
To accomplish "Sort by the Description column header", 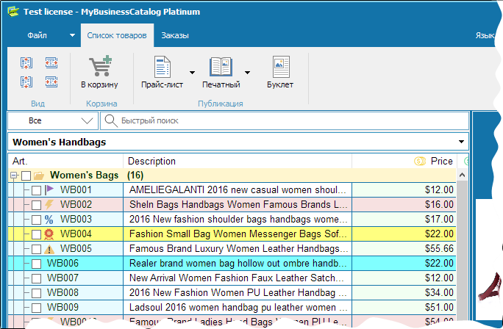I will tap(238, 161).
